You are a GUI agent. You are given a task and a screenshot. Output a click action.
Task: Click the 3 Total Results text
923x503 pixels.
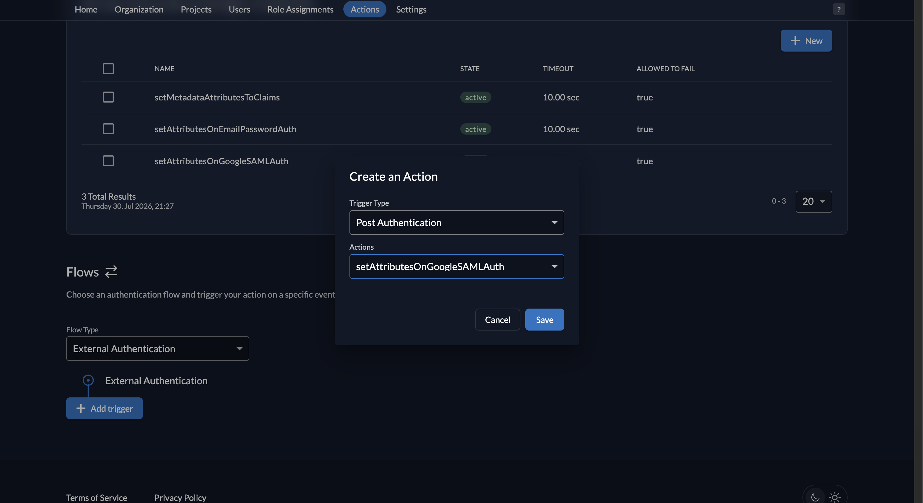(109, 196)
